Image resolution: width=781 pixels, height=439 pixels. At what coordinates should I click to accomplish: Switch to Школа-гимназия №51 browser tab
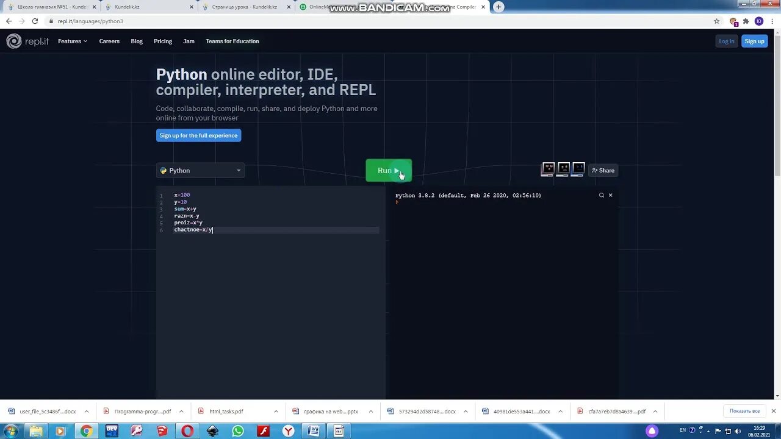(51, 7)
